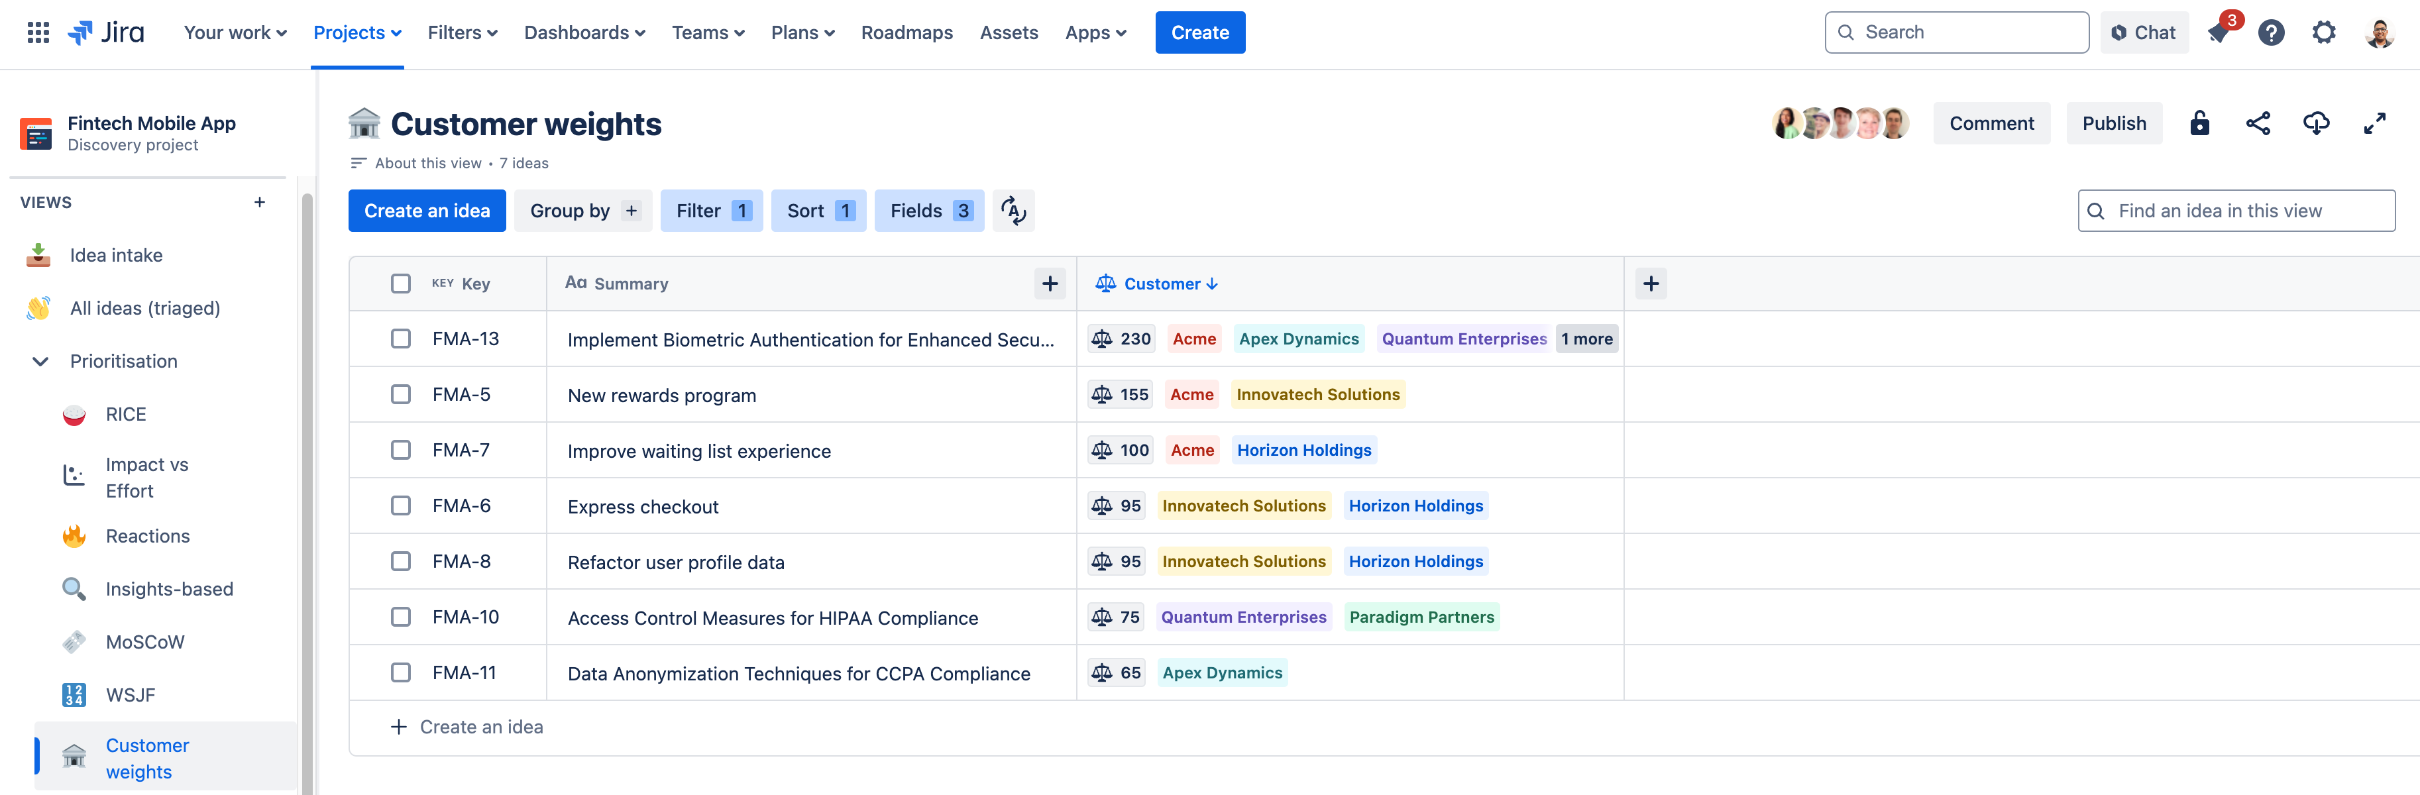The image size is (2420, 795).
Task: Tick the FMA-7 row checkbox
Action: point(401,450)
